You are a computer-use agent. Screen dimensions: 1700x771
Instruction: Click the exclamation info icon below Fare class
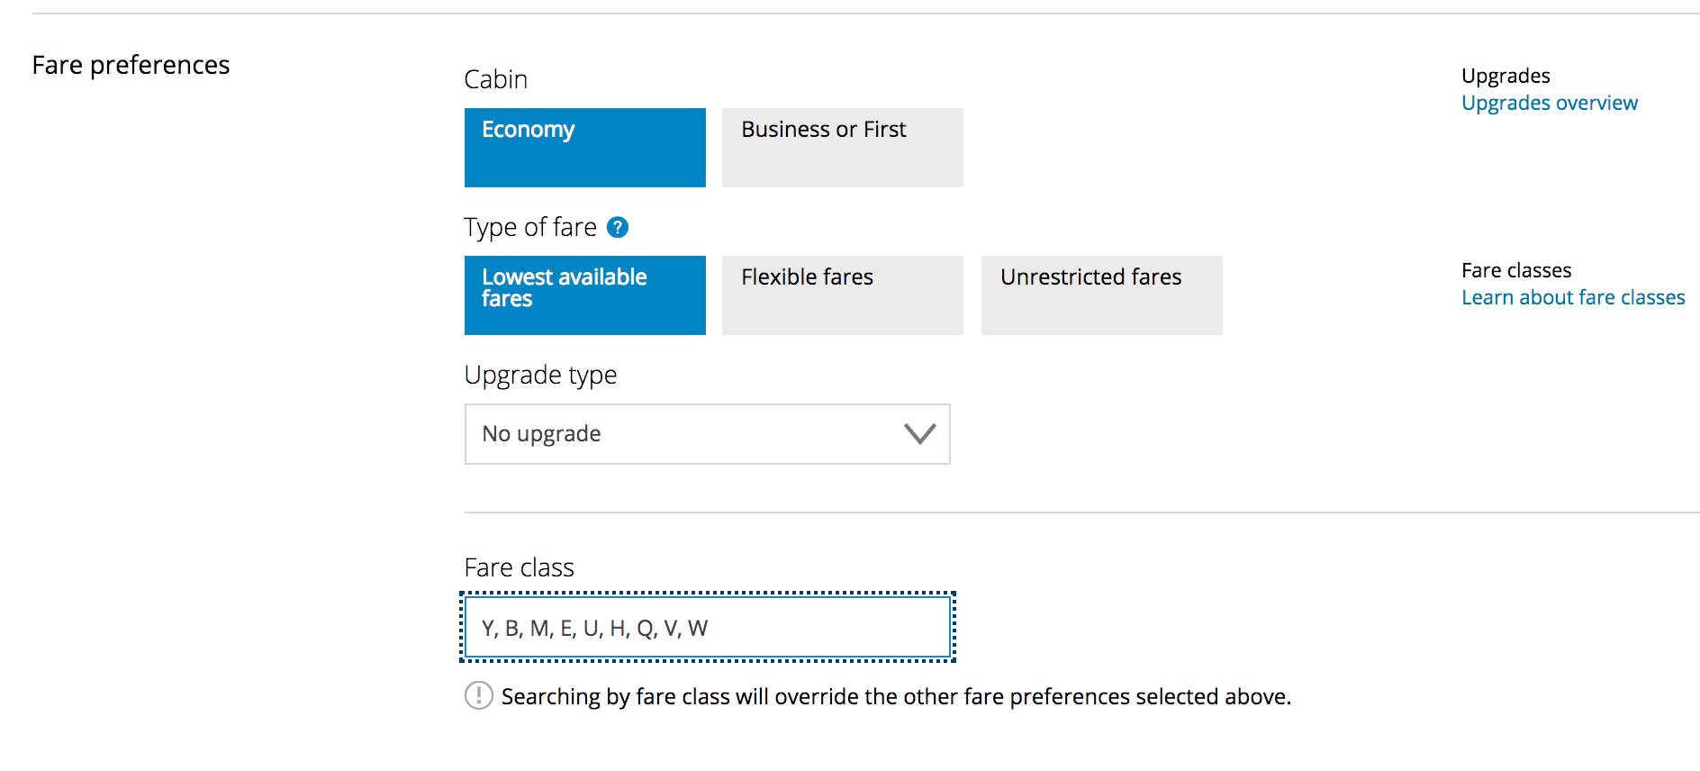click(479, 695)
